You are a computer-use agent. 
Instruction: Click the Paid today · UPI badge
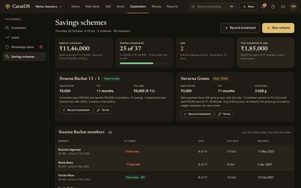135,177
